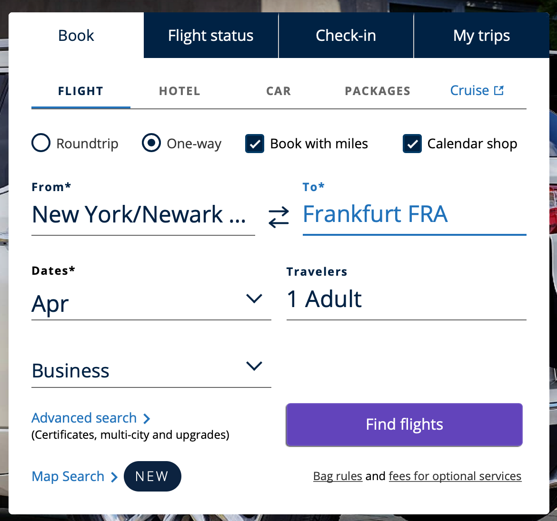Open the Dates dropdown showing Apr

(255, 299)
